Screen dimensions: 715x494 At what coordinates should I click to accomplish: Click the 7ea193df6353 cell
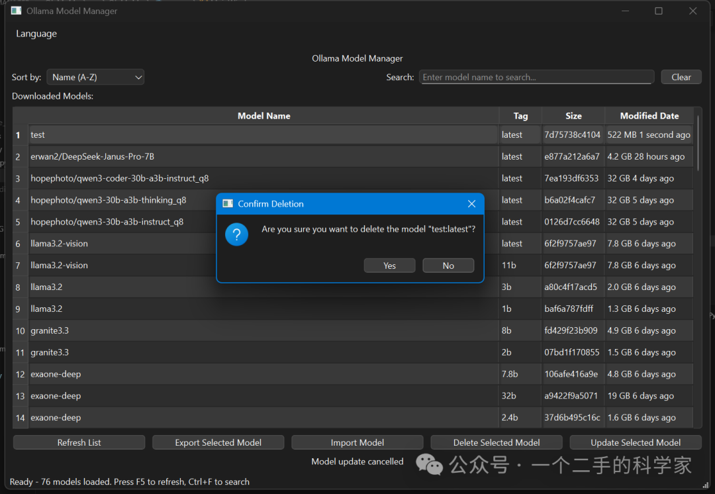573,178
